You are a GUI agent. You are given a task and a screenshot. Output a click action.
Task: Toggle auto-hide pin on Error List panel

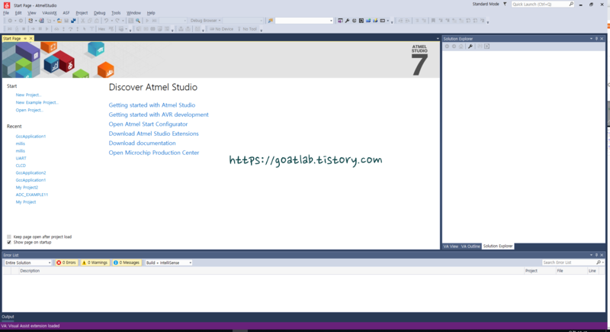(x=596, y=255)
